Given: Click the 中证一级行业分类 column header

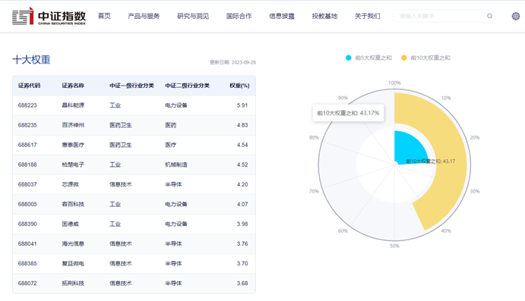Looking at the screenshot, I should [x=131, y=86].
